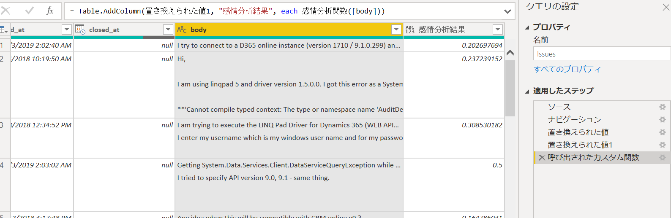Viewport: 671px width, 218px height.
Task: Select the cell showing 0.5
Action: 454,185
